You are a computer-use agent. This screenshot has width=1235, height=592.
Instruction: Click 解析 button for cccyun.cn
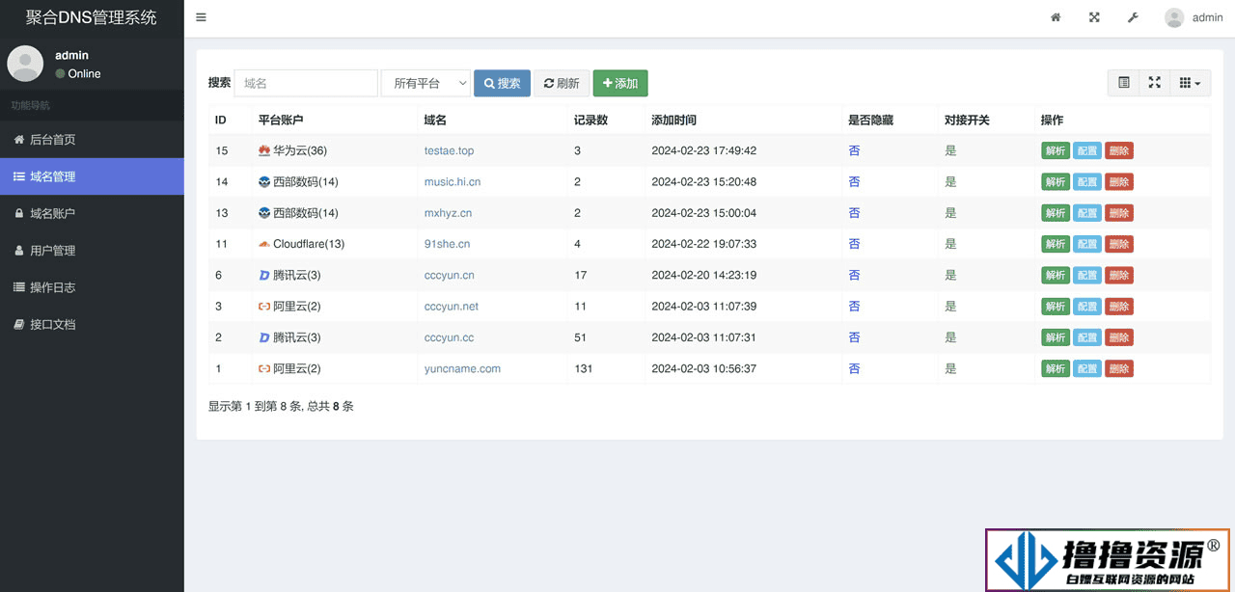click(x=1056, y=275)
